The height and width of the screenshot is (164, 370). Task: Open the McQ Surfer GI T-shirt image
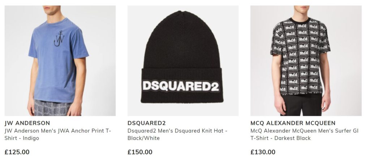coord(306,61)
